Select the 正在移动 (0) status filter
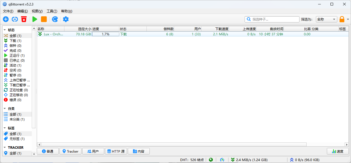The image size is (351, 163). 17,95
